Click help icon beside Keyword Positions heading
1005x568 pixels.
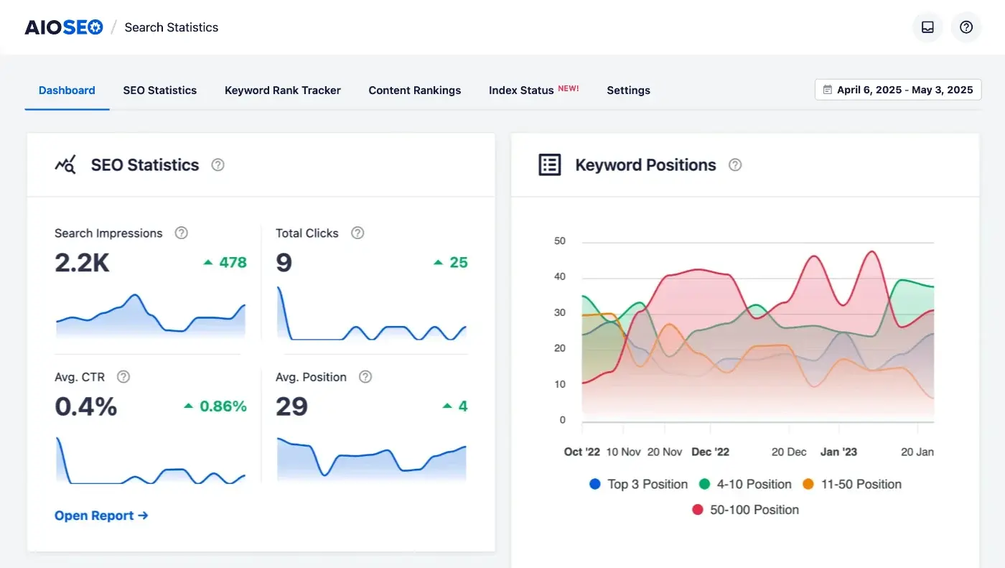click(x=735, y=165)
